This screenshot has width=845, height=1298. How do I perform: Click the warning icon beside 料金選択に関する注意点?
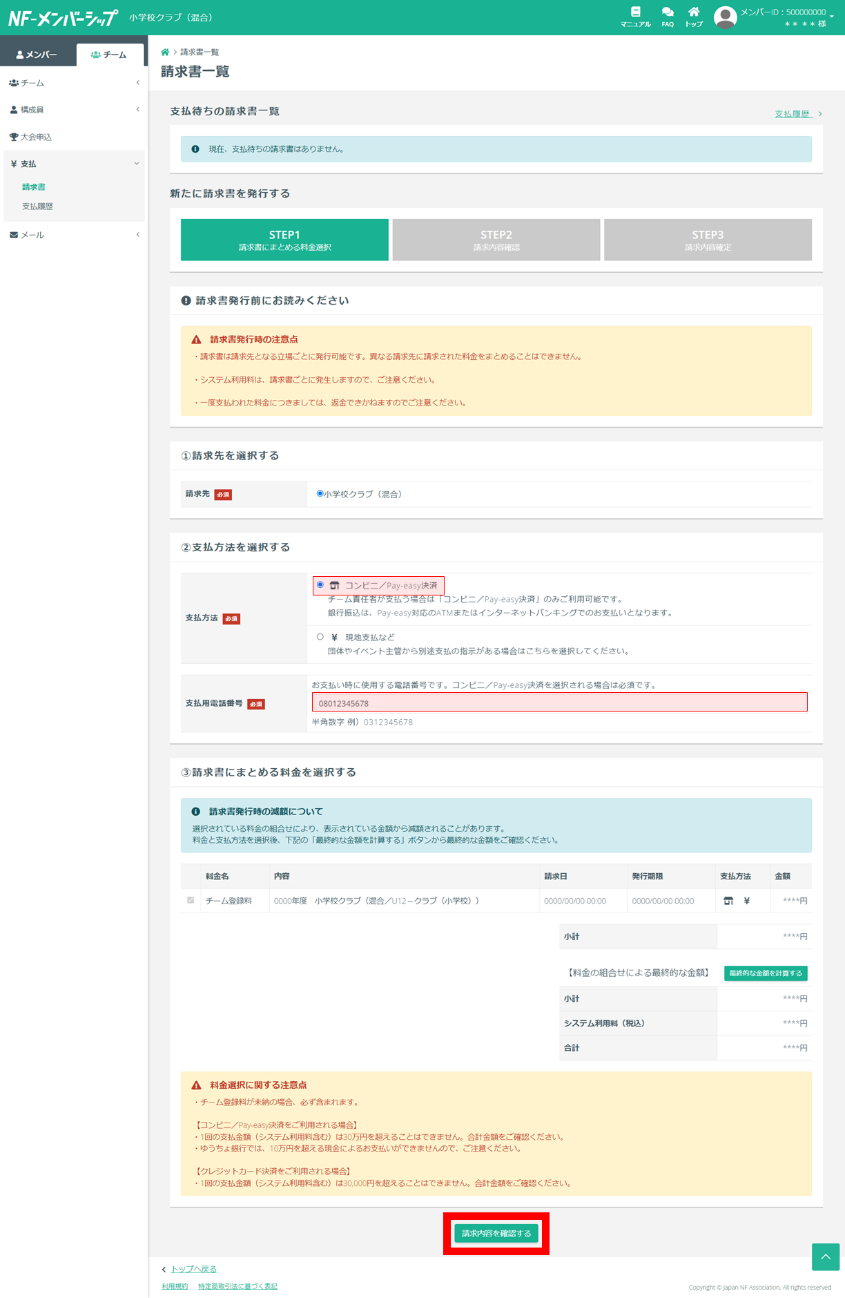click(x=196, y=1085)
